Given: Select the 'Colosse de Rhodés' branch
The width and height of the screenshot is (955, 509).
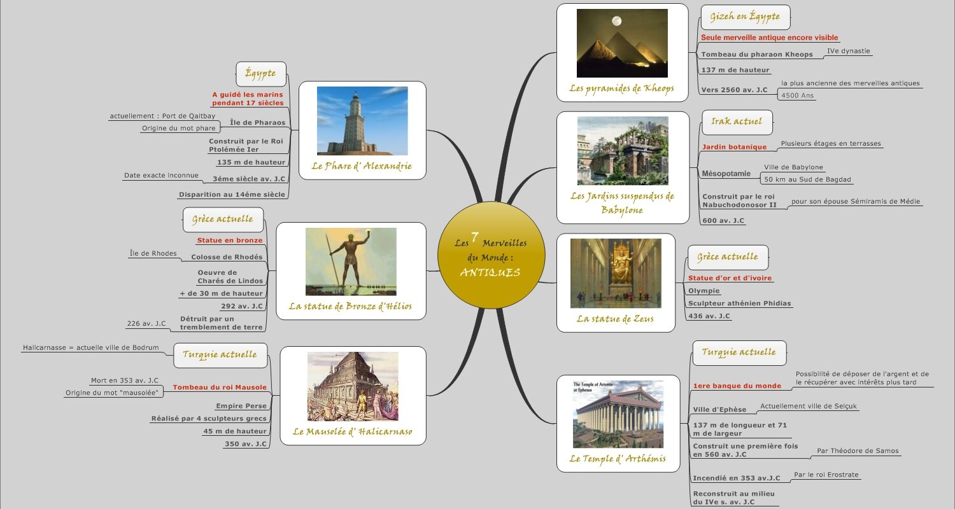Looking at the screenshot, I should point(227,257).
